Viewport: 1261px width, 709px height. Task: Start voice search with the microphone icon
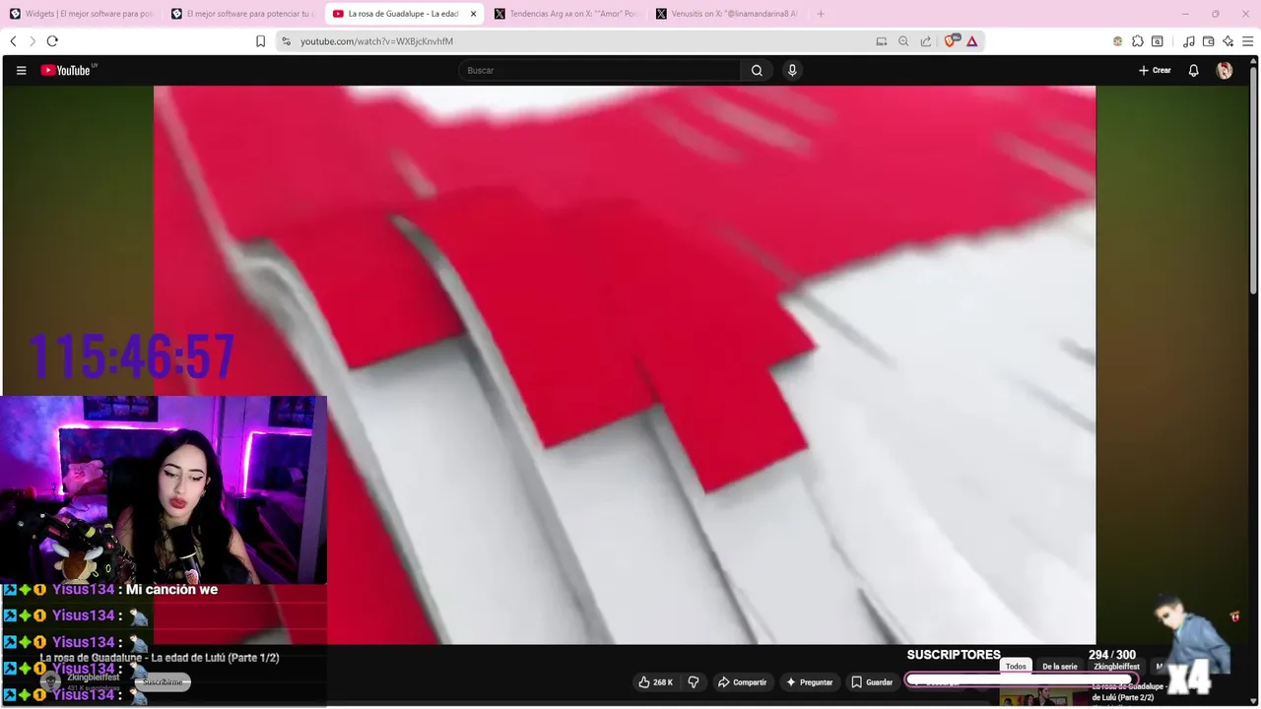(791, 70)
